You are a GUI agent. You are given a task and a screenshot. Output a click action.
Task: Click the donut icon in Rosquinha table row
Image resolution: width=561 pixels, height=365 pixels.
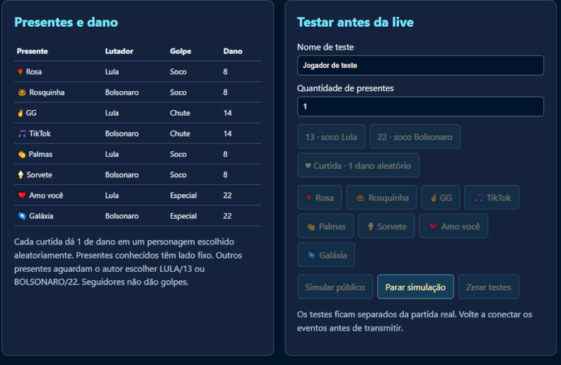click(22, 92)
